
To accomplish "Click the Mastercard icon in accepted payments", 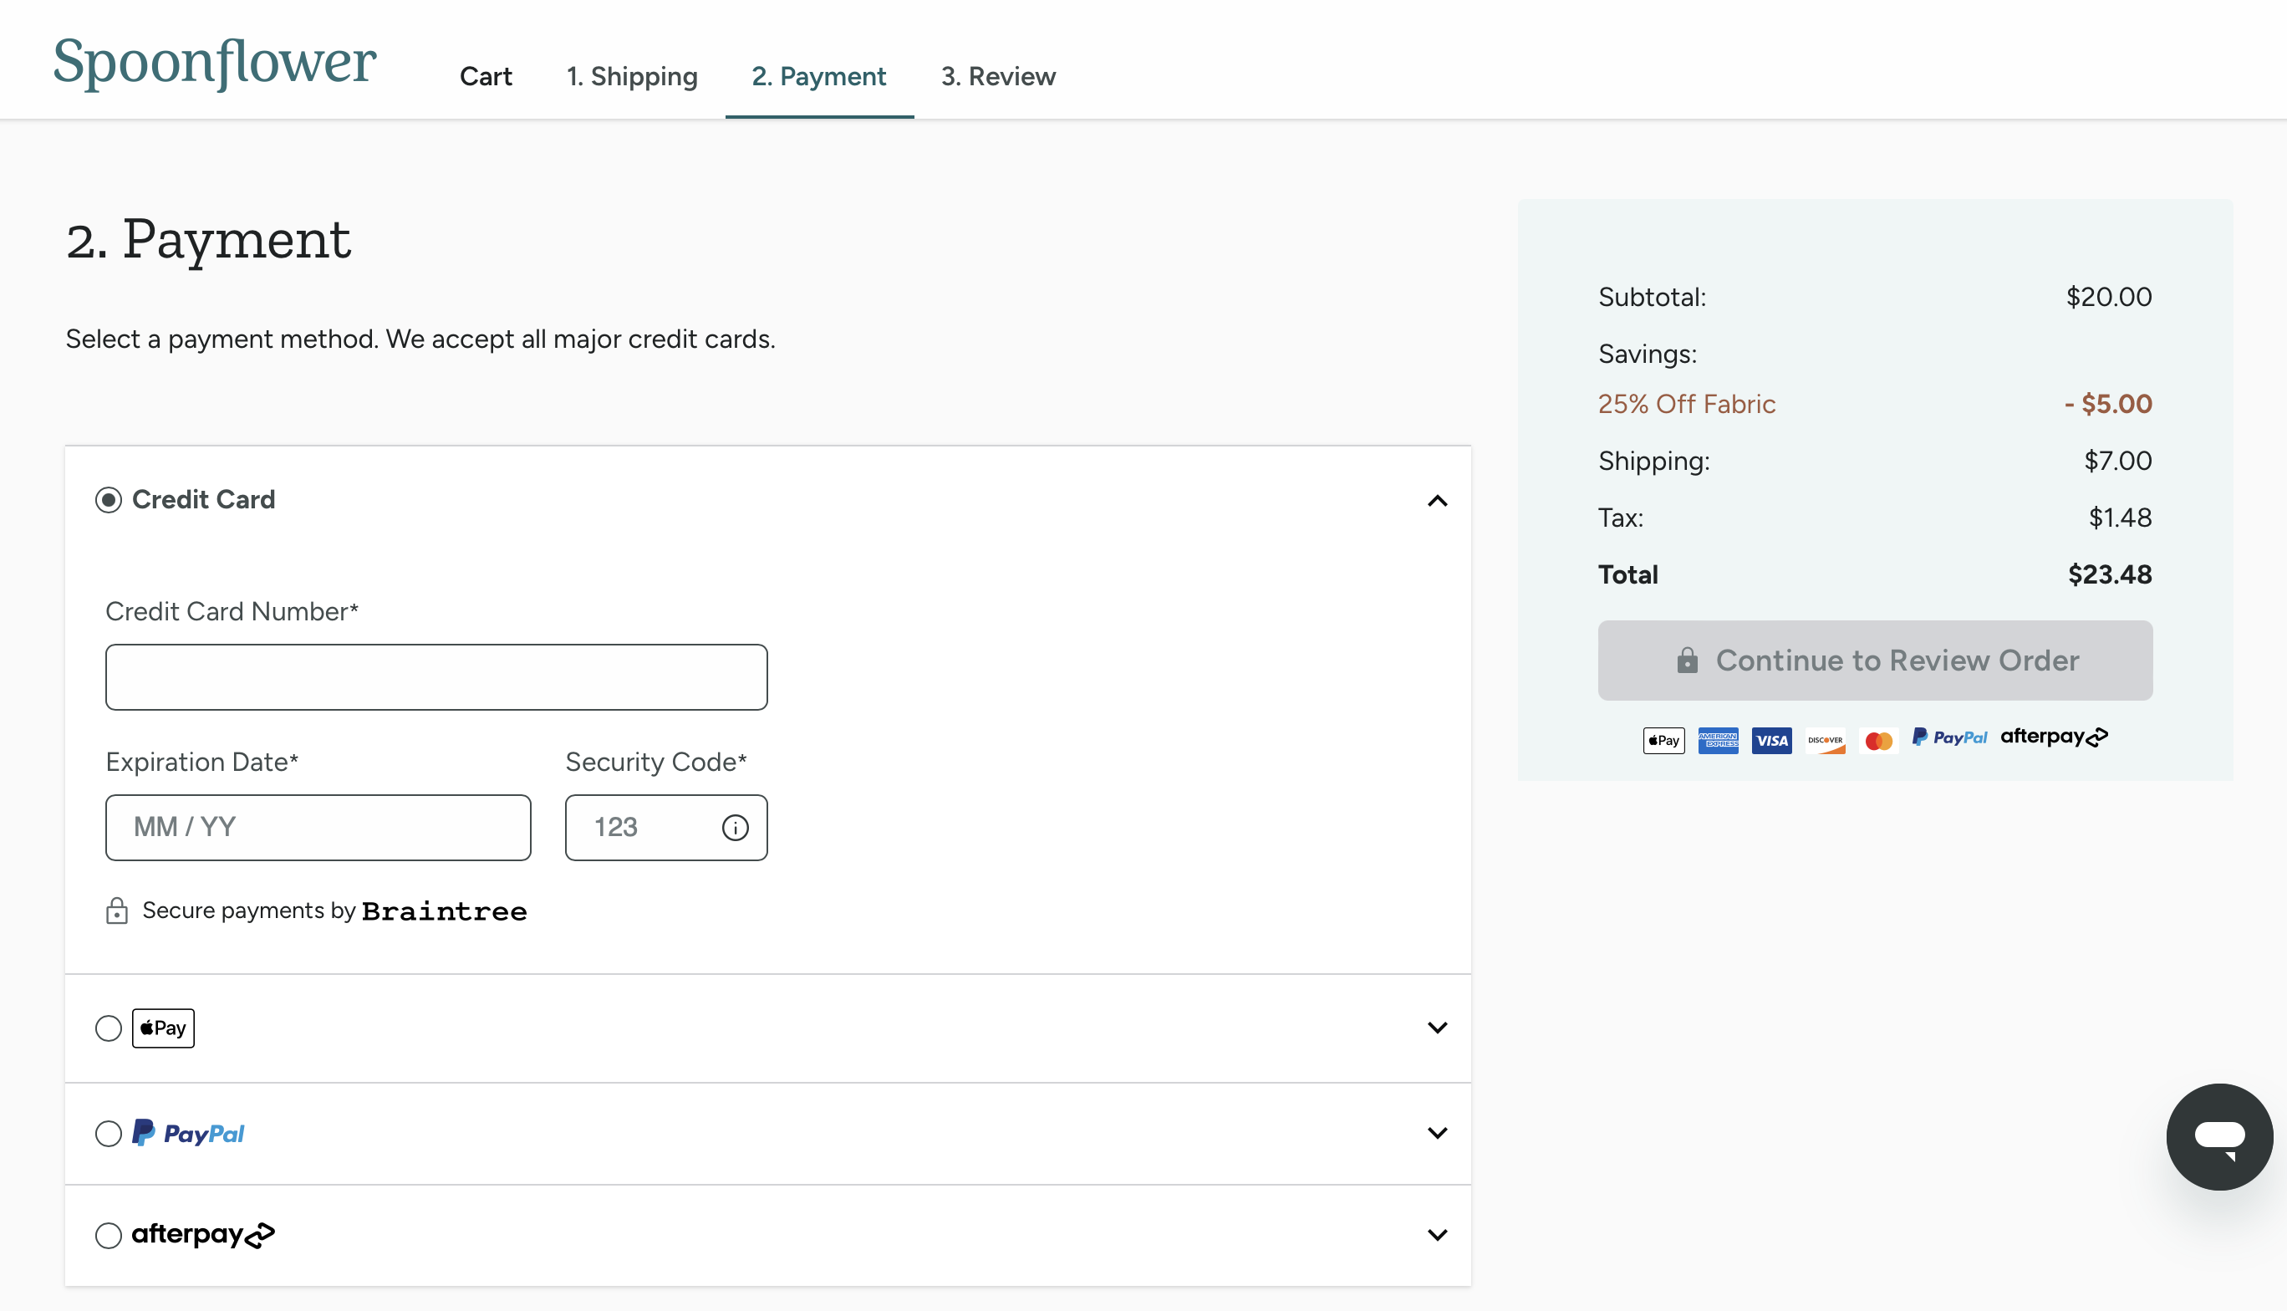I will [x=1878, y=740].
